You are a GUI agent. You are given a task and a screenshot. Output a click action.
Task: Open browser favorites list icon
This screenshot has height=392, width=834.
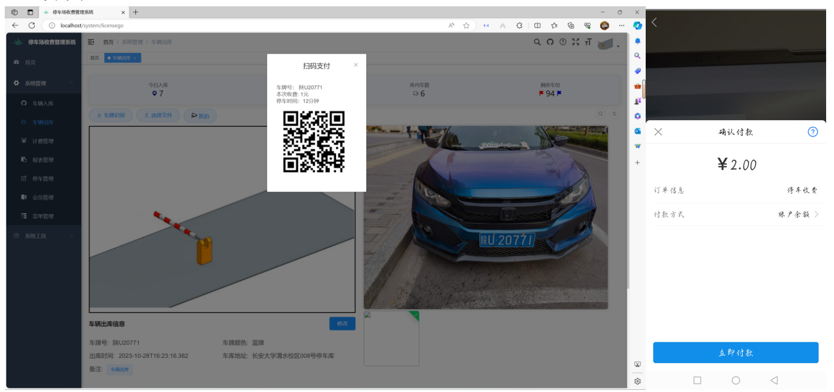(554, 25)
